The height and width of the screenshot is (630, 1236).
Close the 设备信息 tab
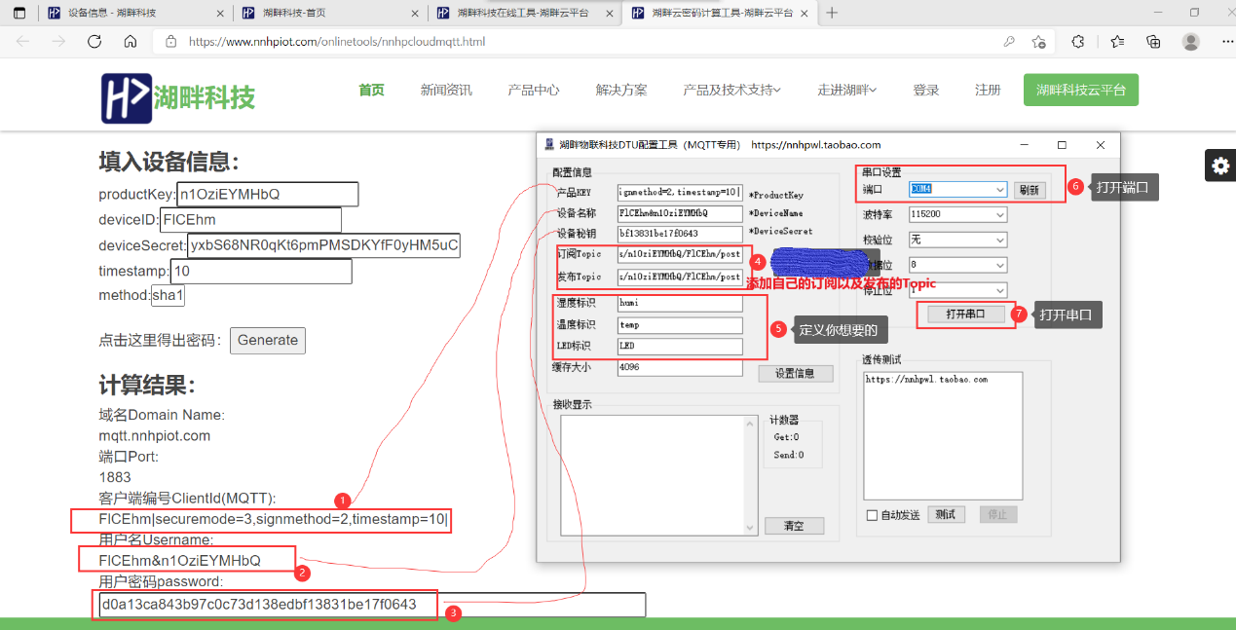[219, 13]
